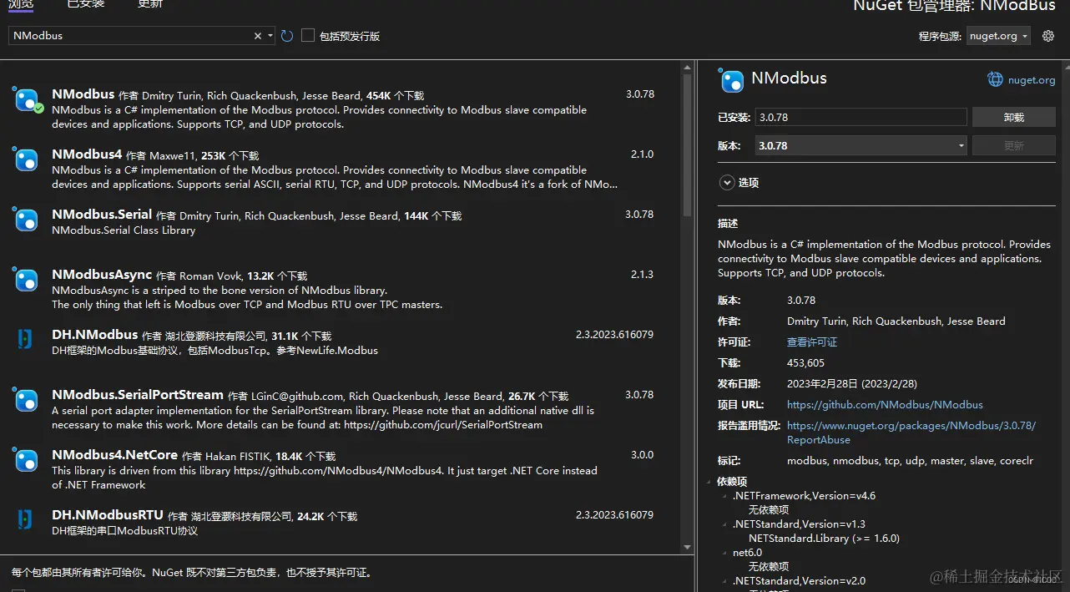The height and width of the screenshot is (592, 1070).
Task: Open the package source nuget.org dropdown
Action: [998, 36]
